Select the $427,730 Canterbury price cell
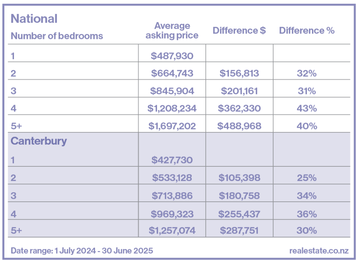The image size is (359, 263). [172, 160]
